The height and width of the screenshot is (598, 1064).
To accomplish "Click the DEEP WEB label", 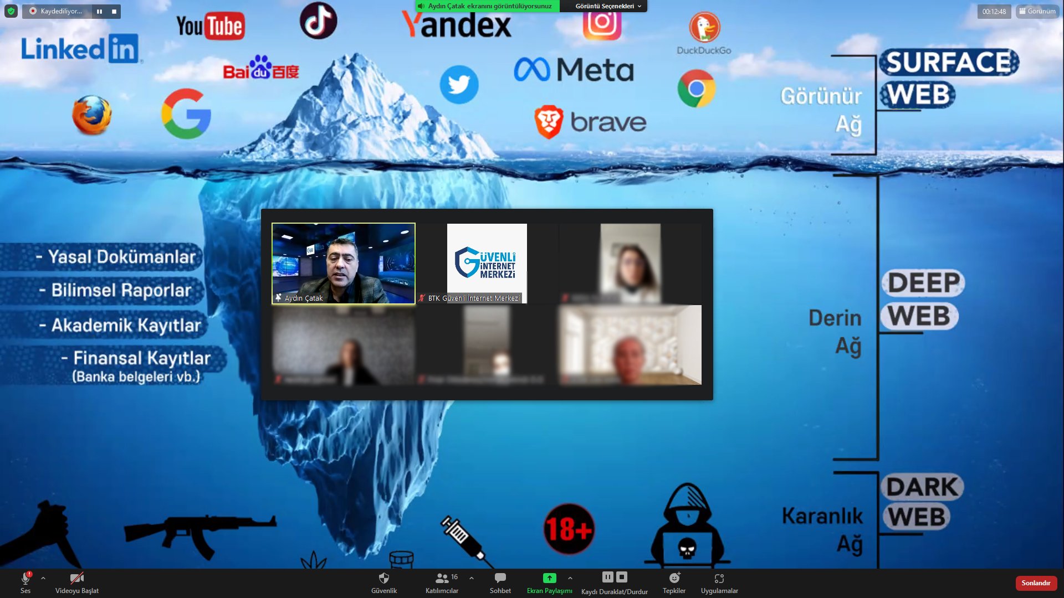I will tap(923, 299).
